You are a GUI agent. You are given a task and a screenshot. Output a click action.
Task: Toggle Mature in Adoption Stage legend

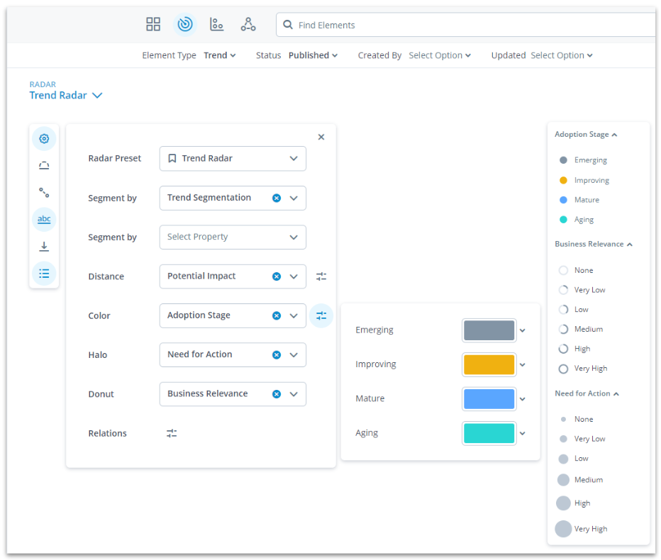click(x=579, y=200)
